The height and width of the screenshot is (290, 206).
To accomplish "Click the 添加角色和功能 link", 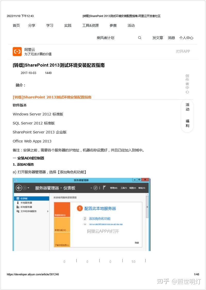I will coord(100,219).
